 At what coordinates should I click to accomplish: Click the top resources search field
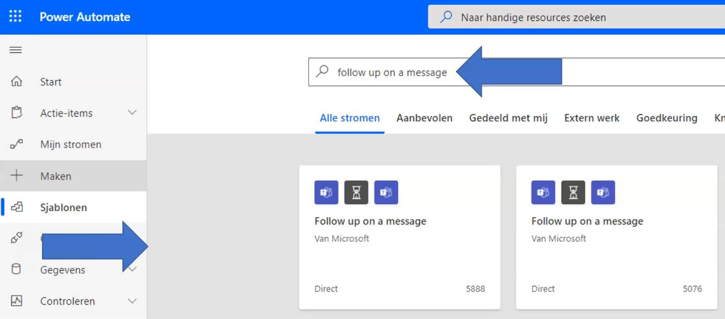click(x=576, y=17)
